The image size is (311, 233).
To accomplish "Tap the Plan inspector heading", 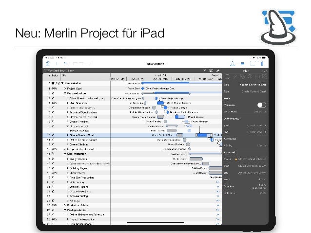I will pos(246,71).
